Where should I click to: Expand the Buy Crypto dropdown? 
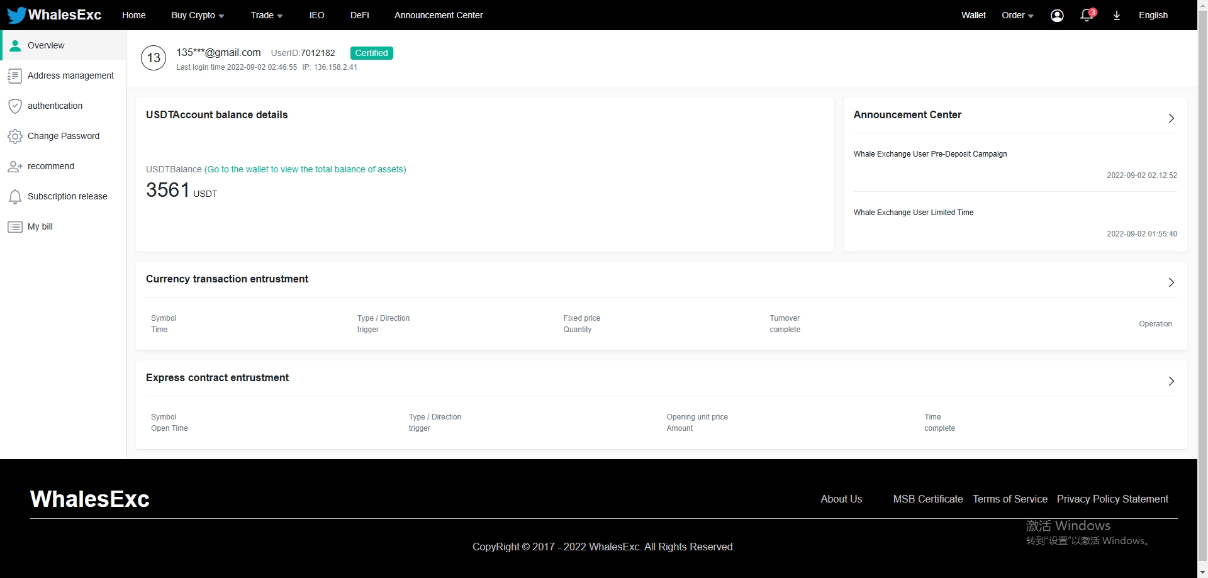click(x=198, y=15)
